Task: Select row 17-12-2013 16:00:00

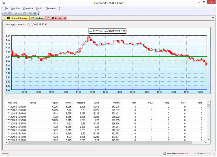Action: (x=106, y=117)
